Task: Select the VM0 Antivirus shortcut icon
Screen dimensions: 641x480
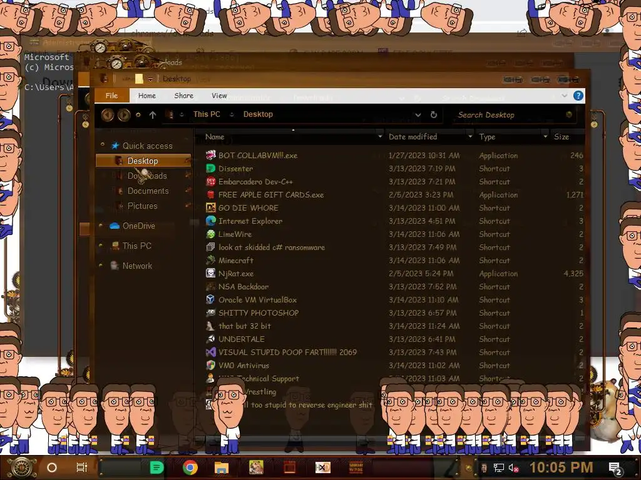Action: coord(210,365)
